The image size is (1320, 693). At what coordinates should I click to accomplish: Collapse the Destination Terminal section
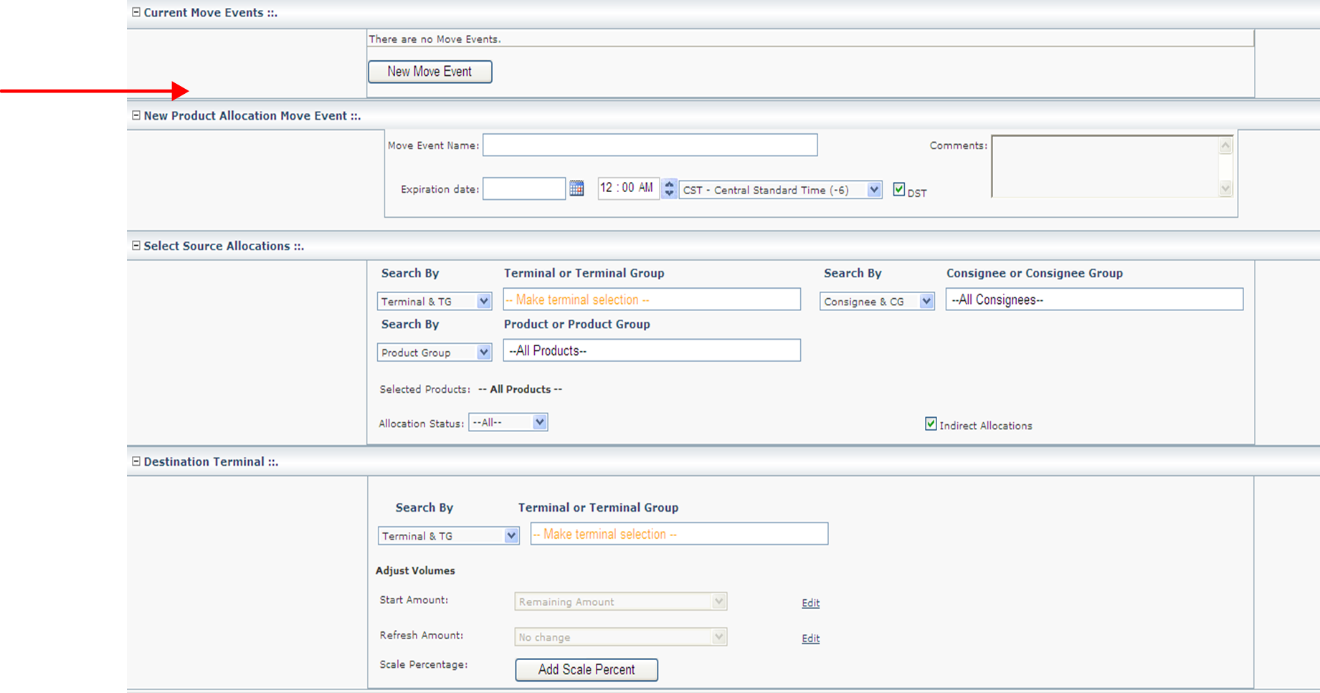point(136,462)
